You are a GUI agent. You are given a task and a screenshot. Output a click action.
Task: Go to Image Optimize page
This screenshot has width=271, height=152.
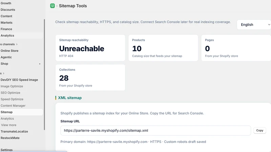(12, 86)
